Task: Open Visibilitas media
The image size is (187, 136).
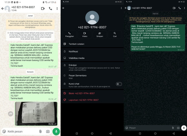Action: click(92, 58)
